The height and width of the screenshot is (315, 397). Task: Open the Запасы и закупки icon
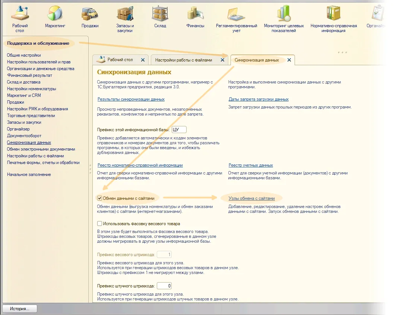point(125,13)
